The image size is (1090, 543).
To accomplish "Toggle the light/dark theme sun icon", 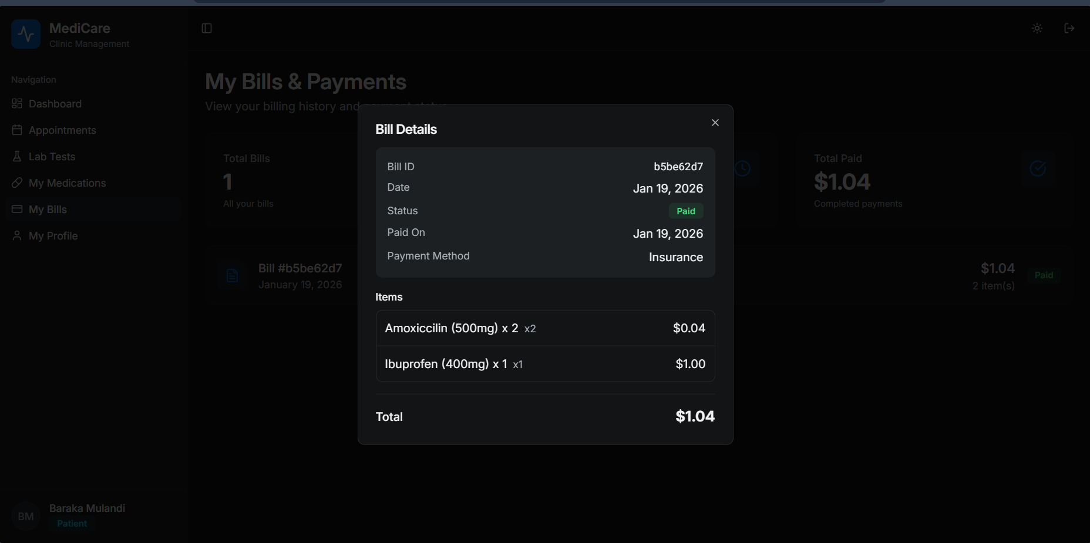I will click(x=1037, y=28).
